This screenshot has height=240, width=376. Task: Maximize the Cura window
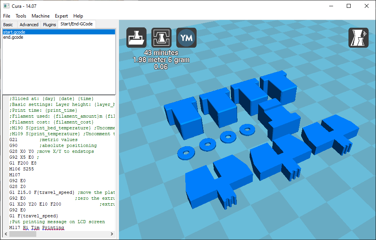point(349,6)
